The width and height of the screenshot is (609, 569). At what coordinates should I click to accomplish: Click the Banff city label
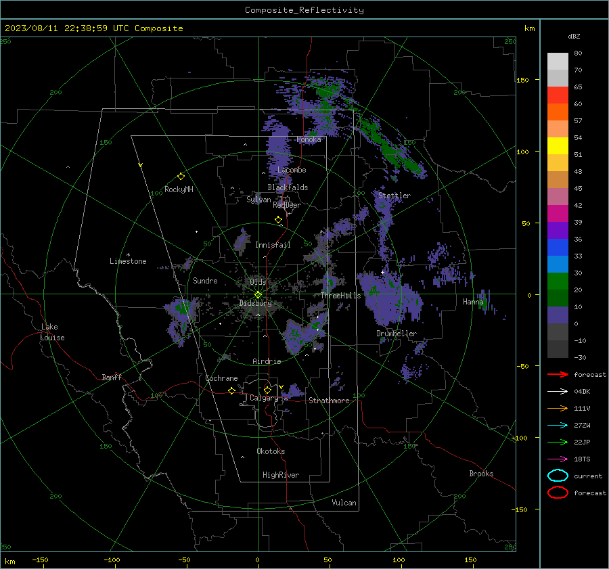click(x=112, y=377)
